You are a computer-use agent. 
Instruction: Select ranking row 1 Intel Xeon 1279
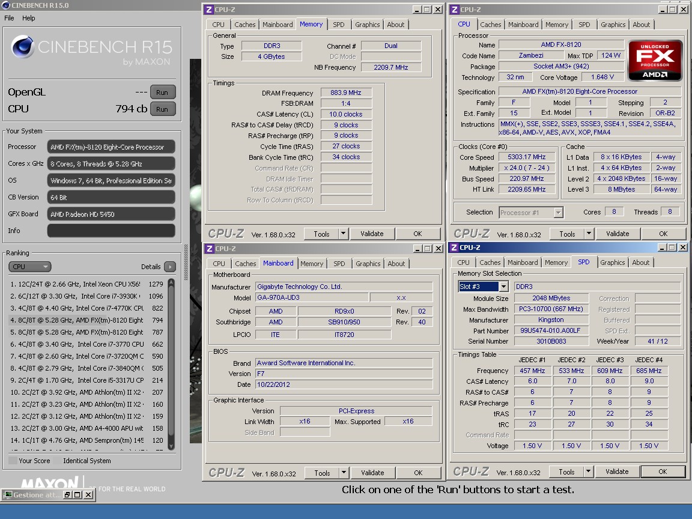coord(86,284)
